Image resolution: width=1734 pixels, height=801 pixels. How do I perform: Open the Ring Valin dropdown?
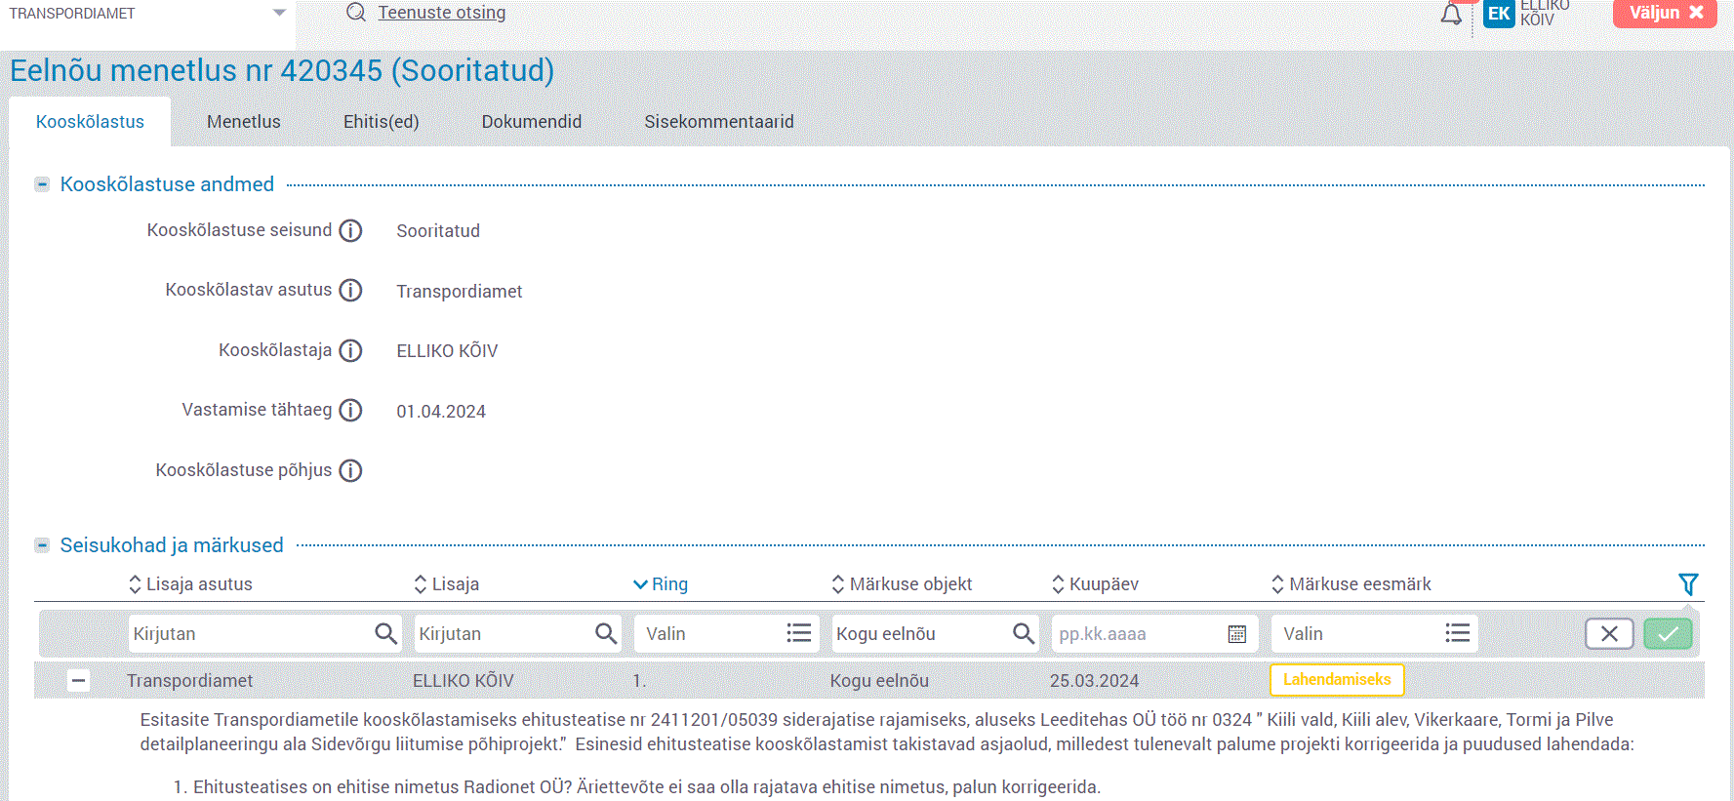(726, 634)
